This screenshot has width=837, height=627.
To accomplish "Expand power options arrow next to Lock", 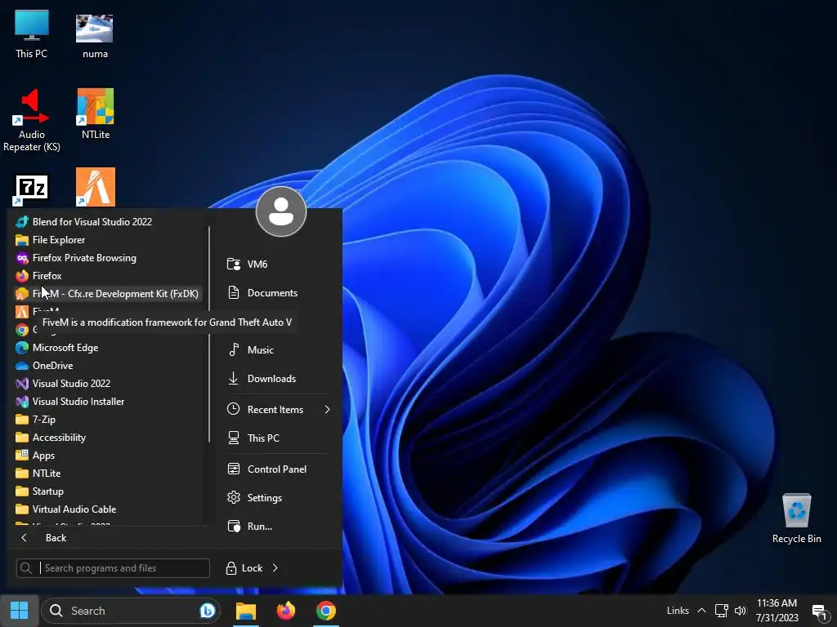I will [275, 568].
